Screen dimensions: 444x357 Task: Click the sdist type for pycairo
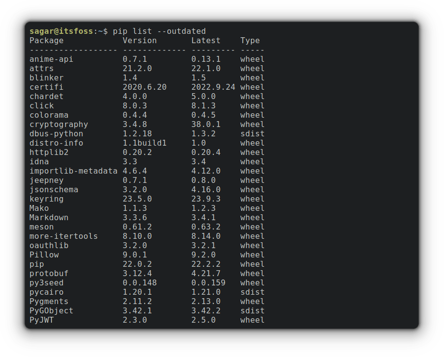(x=252, y=292)
